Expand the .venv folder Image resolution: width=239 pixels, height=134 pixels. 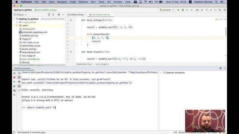pos(17,26)
